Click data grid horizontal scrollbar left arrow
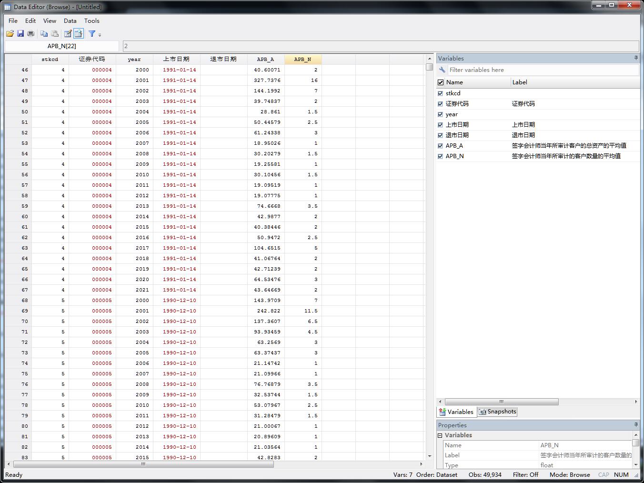This screenshot has height=483, width=644. pyautogui.click(x=9, y=464)
